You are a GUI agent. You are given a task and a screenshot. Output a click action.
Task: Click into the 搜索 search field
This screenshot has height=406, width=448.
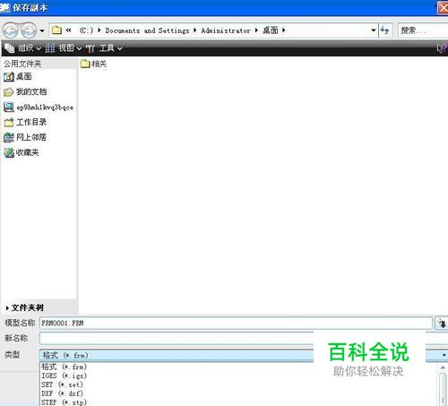[x=423, y=30]
